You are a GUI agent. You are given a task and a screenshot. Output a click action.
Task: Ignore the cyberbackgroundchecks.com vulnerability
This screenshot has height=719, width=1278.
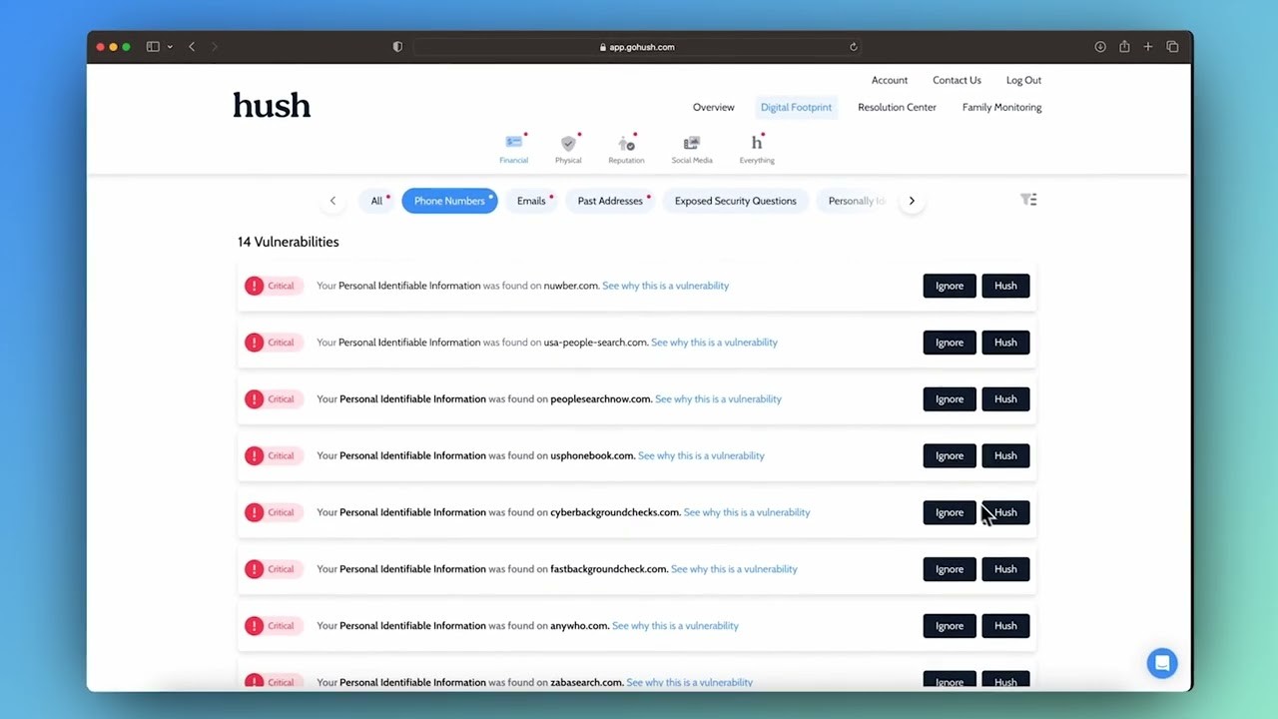pyautogui.click(x=950, y=512)
